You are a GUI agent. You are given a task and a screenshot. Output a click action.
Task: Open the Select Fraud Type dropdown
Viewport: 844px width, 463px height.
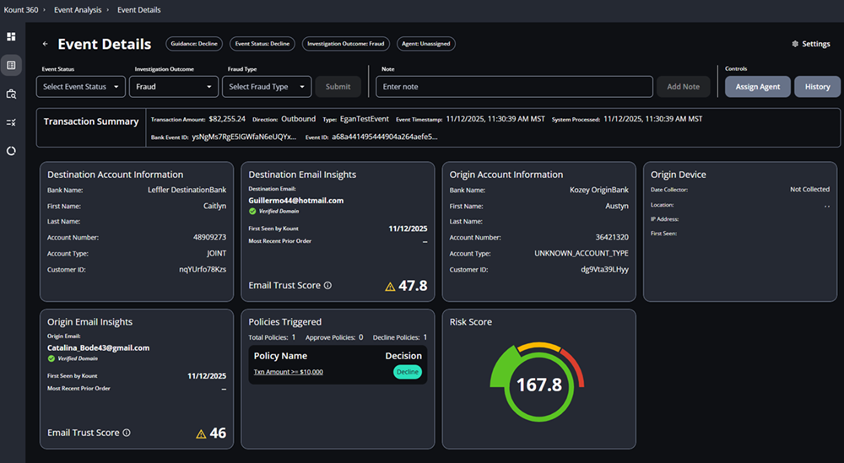click(x=267, y=87)
